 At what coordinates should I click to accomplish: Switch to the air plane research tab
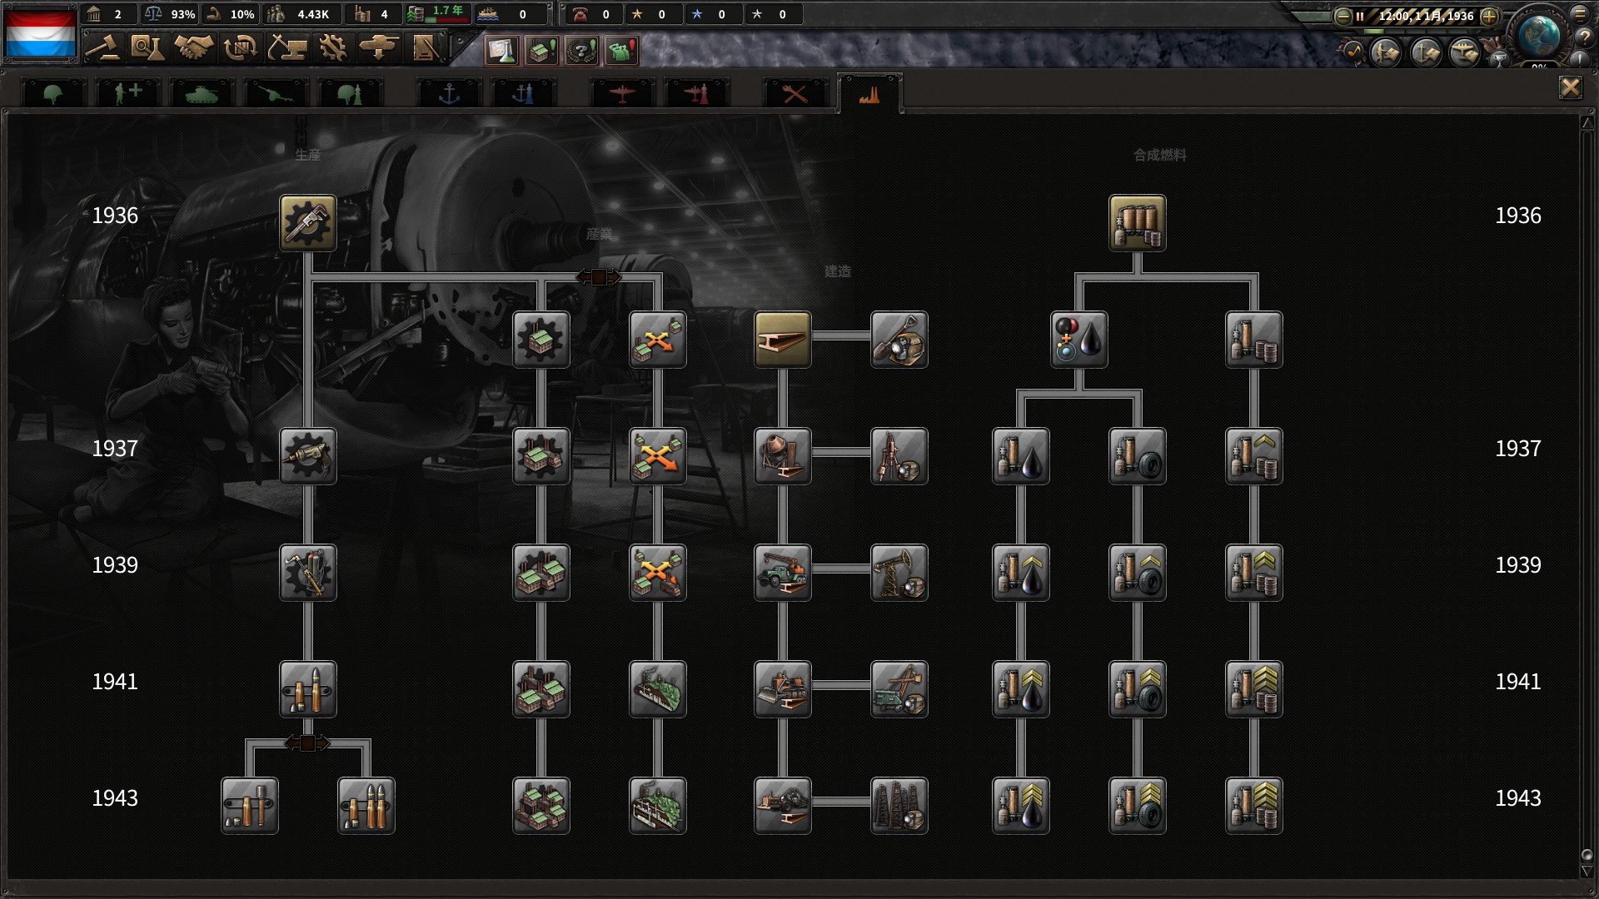click(621, 93)
